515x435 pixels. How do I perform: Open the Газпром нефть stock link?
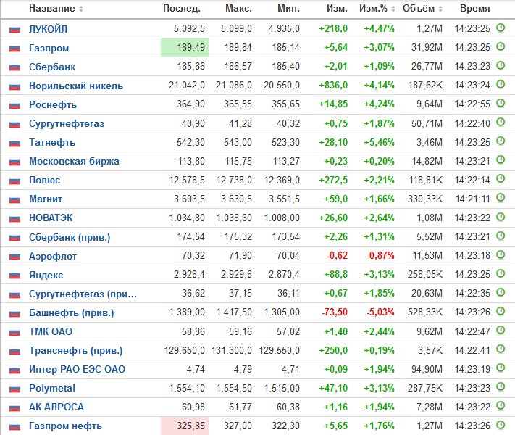click(65, 426)
